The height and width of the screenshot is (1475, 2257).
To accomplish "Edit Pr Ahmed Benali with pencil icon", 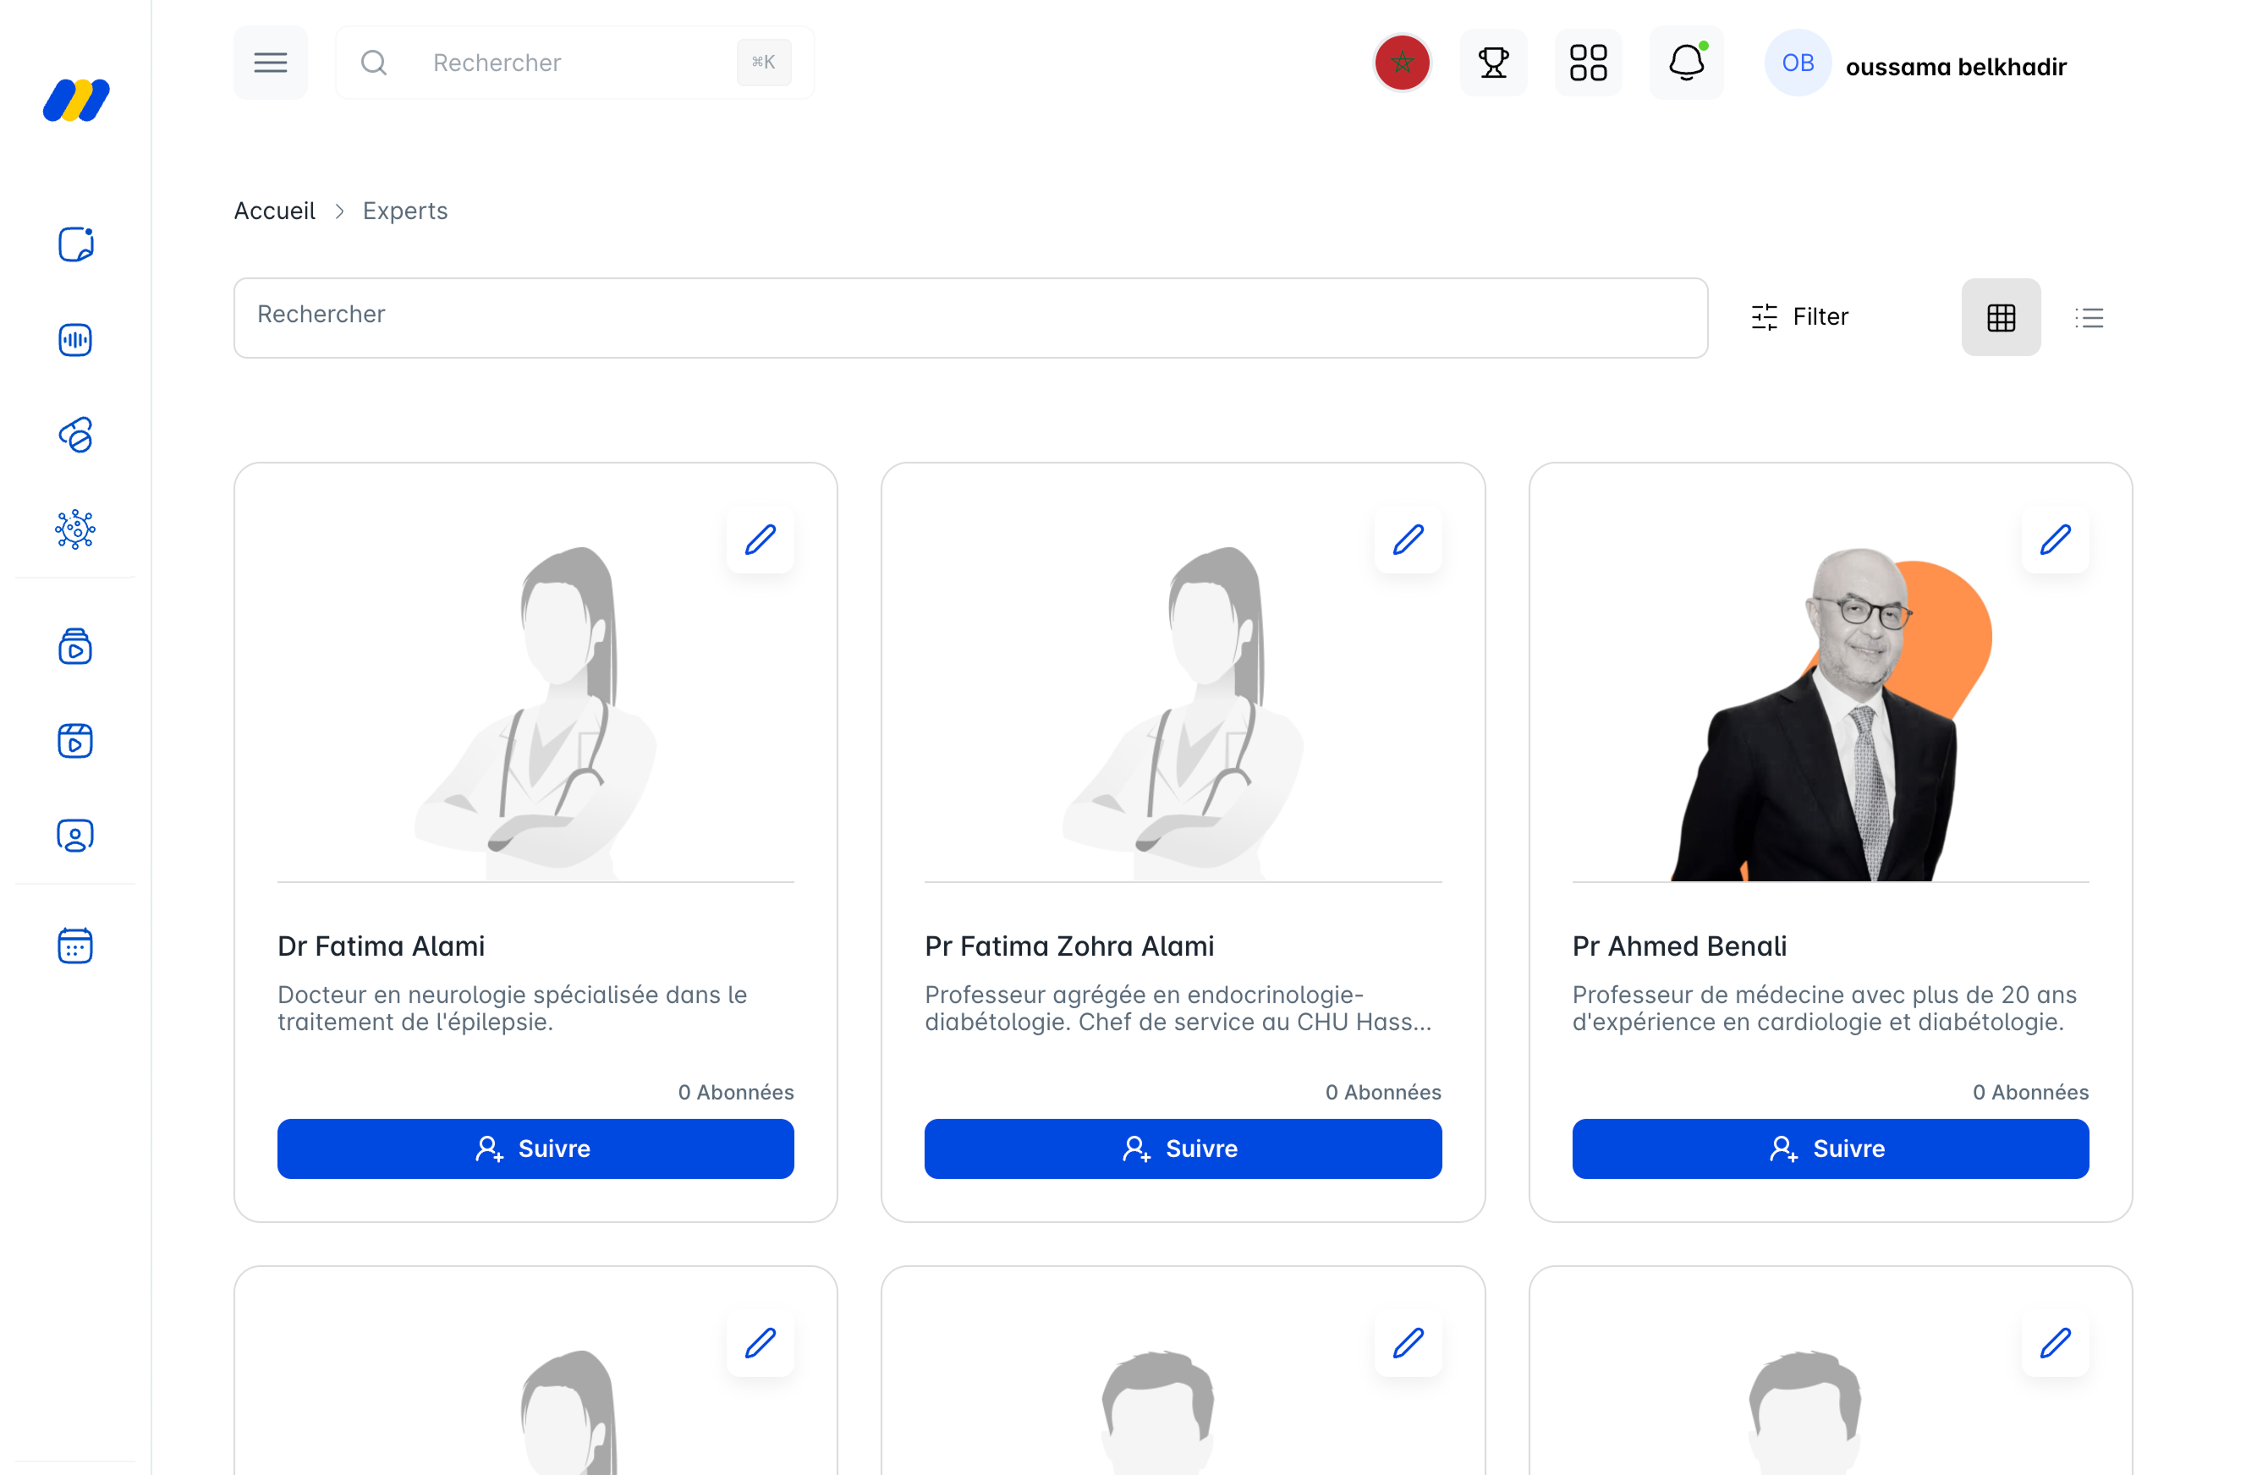I will pyautogui.click(x=2054, y=540).
